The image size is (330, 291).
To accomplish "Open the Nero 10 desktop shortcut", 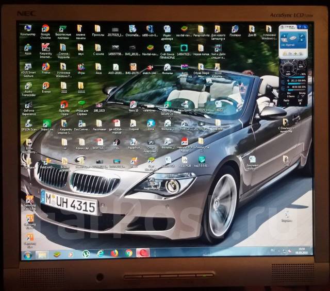I will (133, 105).
